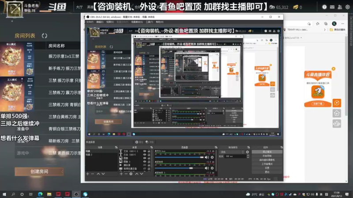The width and height of the screenshot is (353, 198).
Task: Move source down in Sources toolbar
Action: [142, 174]
